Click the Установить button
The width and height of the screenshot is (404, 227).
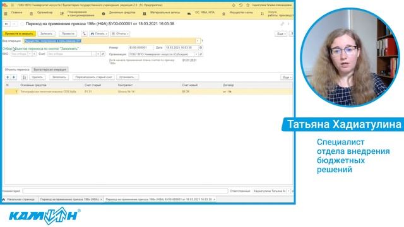click(x=128, y=77)
